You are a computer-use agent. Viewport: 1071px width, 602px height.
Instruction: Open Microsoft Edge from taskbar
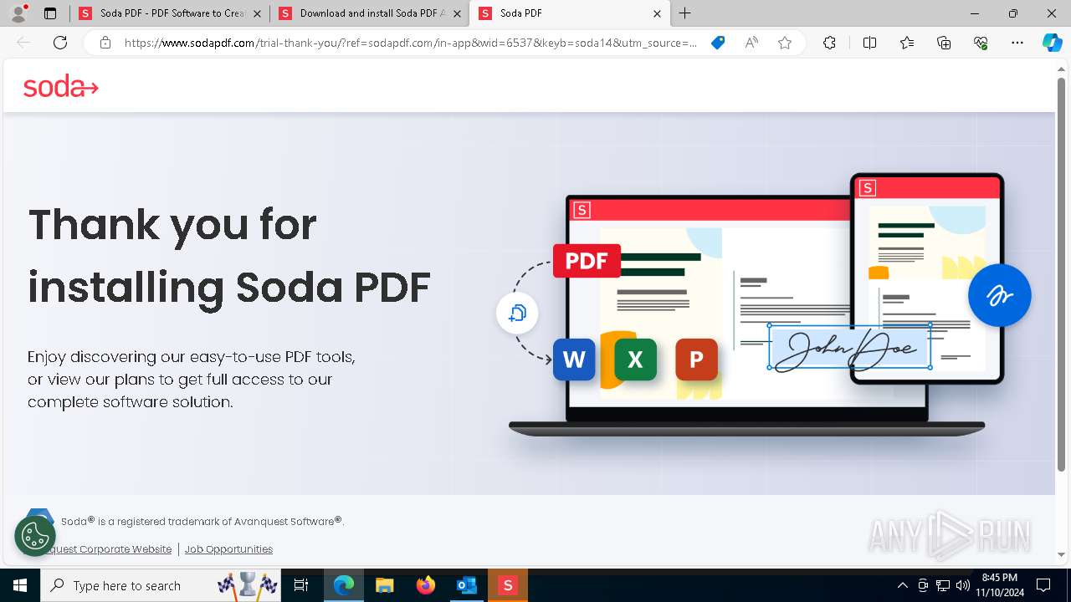[x=344, y=585]
